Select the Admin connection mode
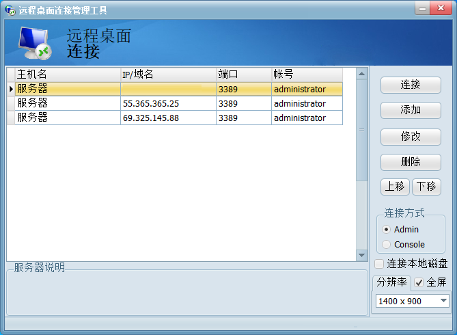 pos(387,230)
